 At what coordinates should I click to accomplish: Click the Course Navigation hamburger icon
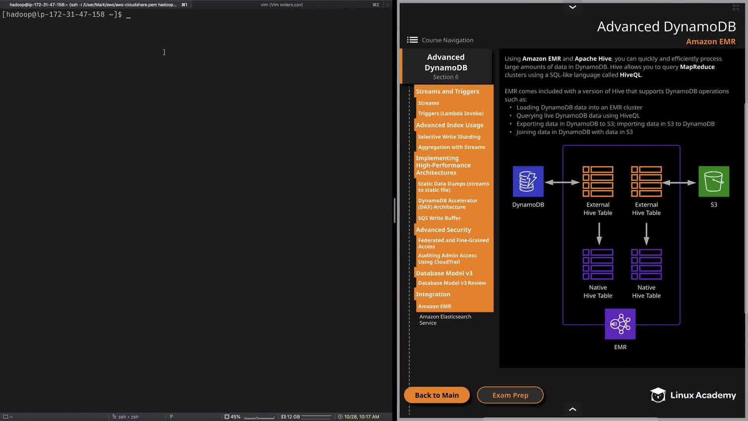point(412,40)
